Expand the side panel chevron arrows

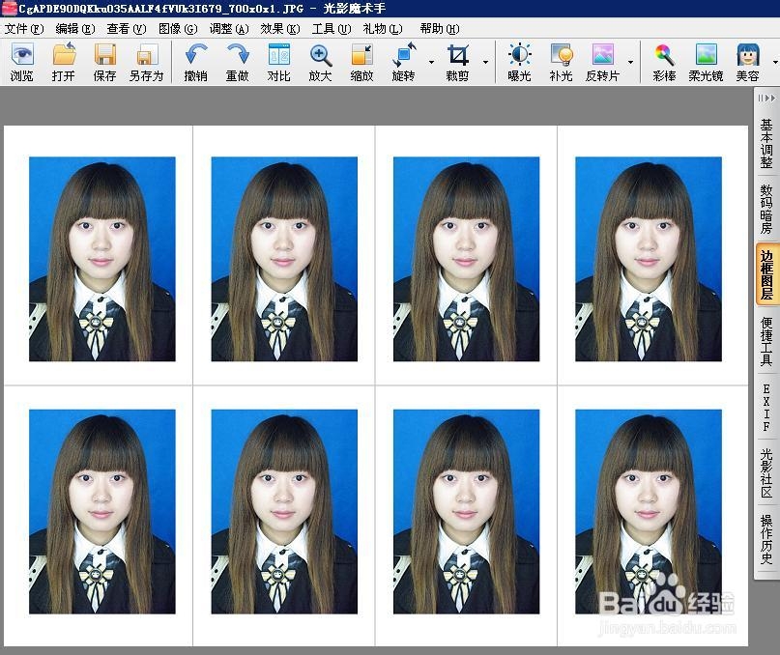[766, 99]
